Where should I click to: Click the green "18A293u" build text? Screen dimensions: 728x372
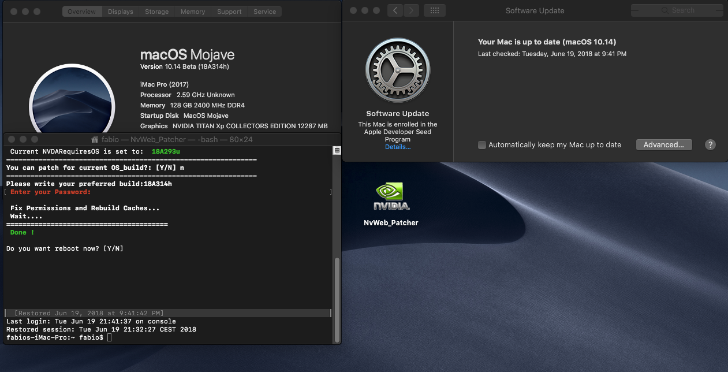tap(166, 151)
